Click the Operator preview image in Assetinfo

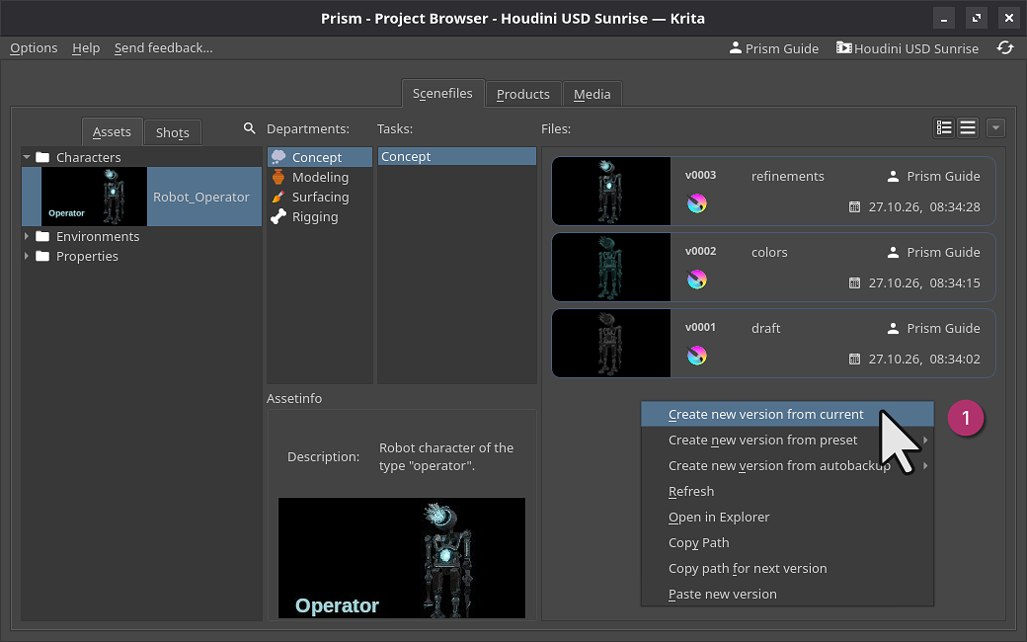click(x=402, y=558)
